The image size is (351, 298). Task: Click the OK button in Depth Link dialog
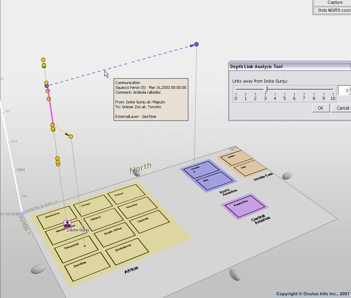(320, 108)
